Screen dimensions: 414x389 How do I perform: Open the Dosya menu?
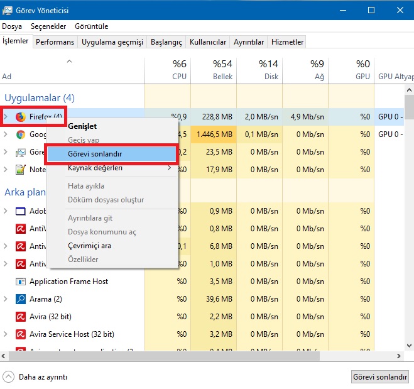pyautogui.click(x=12, y=26)
